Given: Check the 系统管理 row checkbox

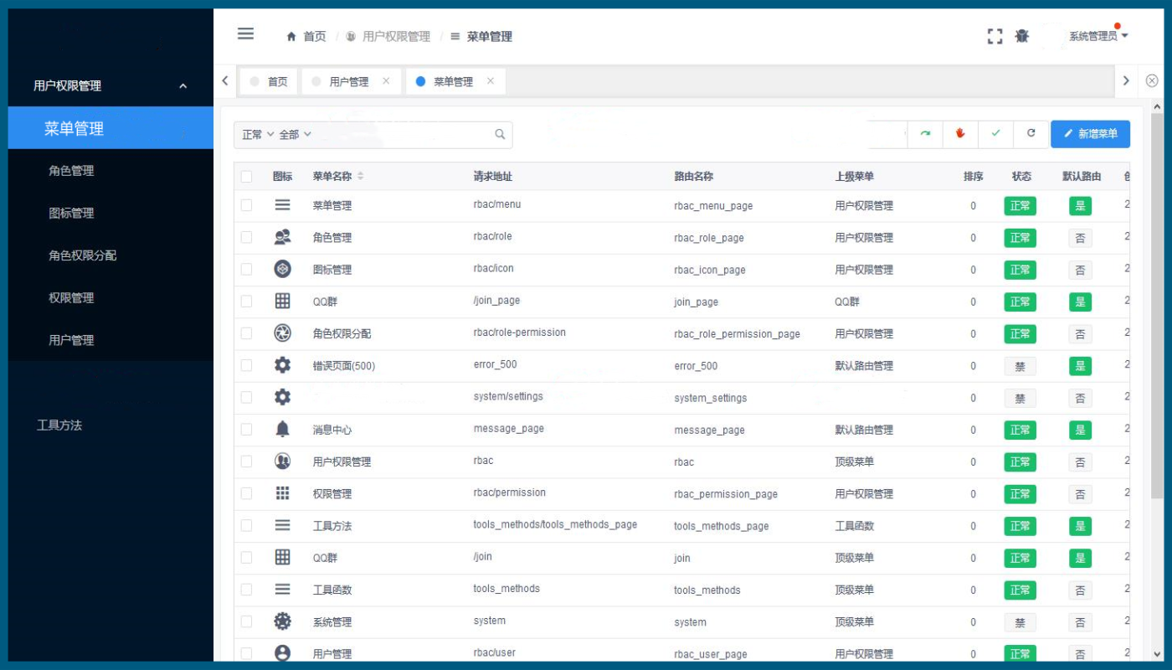Looking at the screenshot, I should [x=246, y=621].
